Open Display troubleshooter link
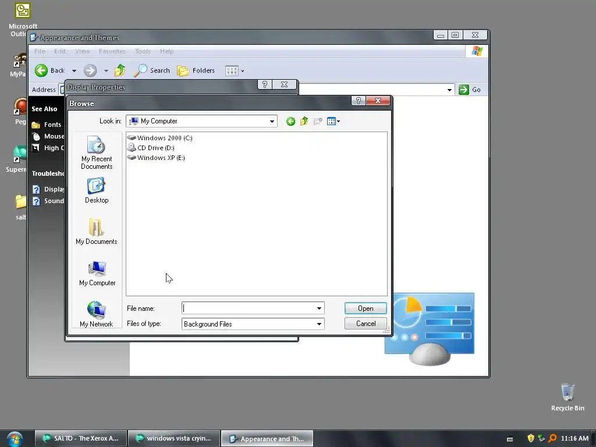Image resolution: width=596 pixels, height=447 pixels. coord(48,189)
